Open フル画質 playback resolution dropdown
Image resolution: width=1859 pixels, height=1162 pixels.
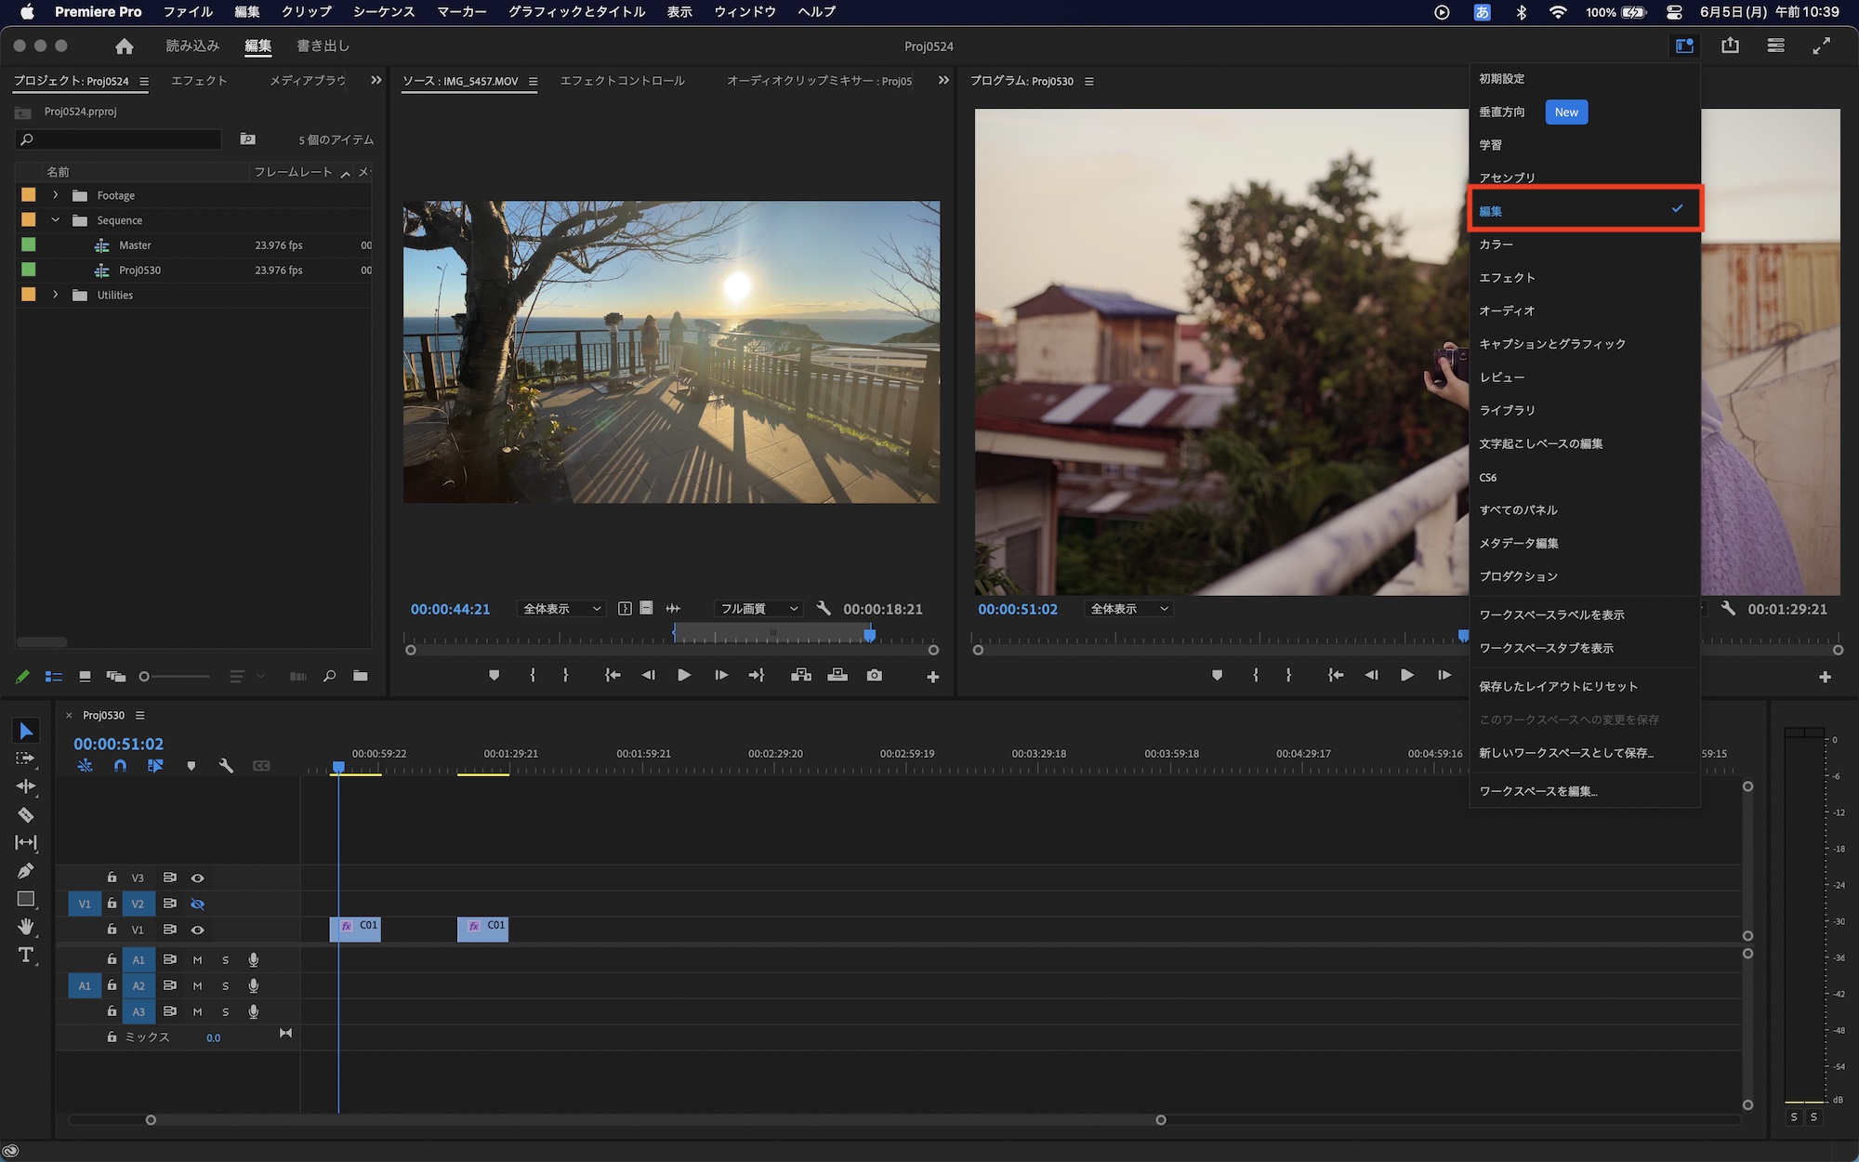pos(758,609)
